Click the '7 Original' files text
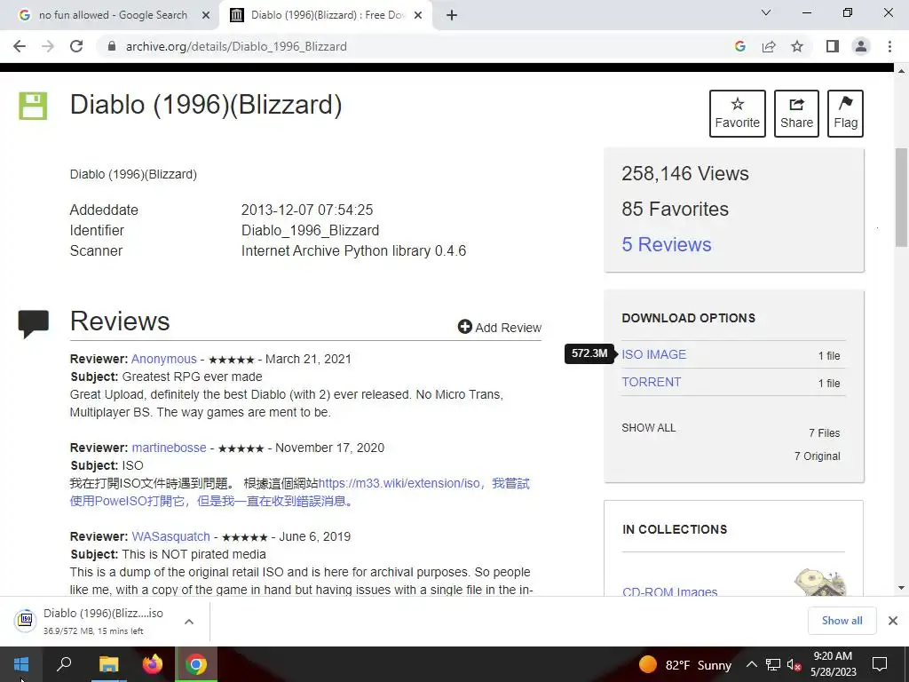The image size is (909, 682). tap(817, 456)
